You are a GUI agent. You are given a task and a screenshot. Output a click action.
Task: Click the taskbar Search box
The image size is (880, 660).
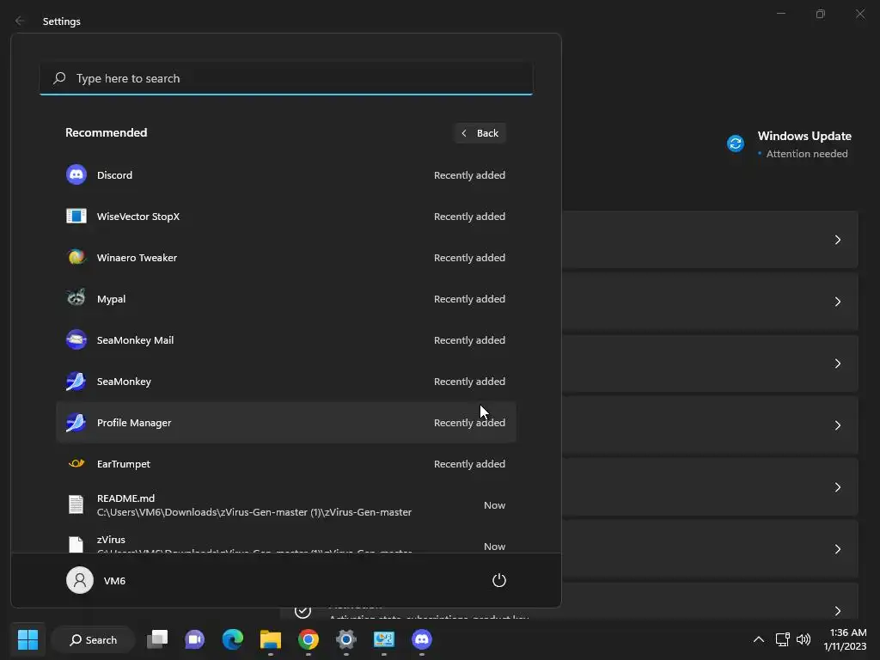point(93,639)
